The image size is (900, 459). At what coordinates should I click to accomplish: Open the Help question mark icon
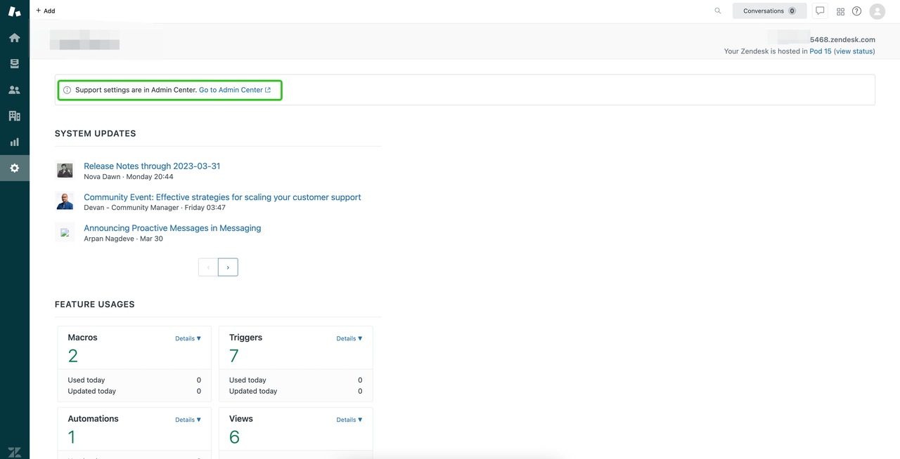[856, 11]
